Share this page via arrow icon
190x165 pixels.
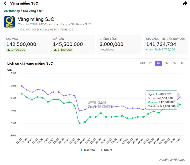tap(185, 3)
